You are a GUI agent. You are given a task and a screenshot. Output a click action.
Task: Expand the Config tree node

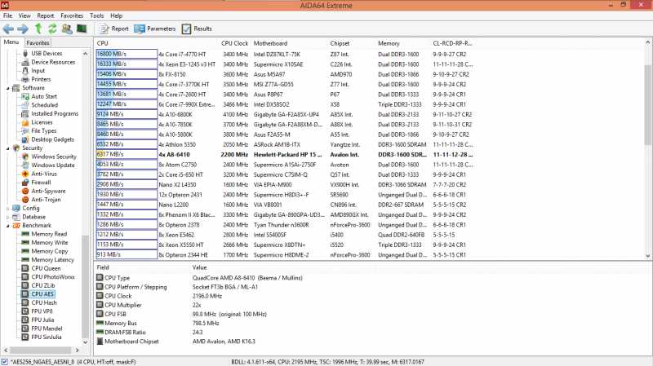[x=7, y=209]
